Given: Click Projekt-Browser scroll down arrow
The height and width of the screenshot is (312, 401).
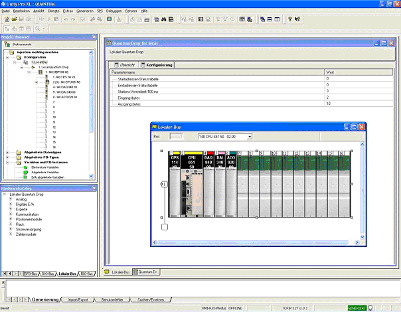Looking at the screenshot, I should coord(92,176).
